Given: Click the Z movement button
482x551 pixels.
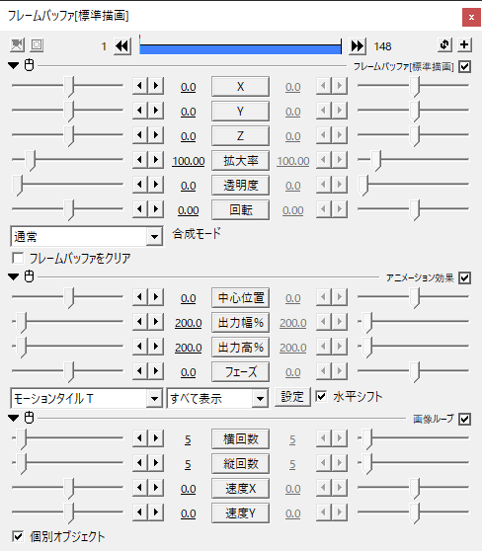Looking at the screenshot, I should 240,135.
